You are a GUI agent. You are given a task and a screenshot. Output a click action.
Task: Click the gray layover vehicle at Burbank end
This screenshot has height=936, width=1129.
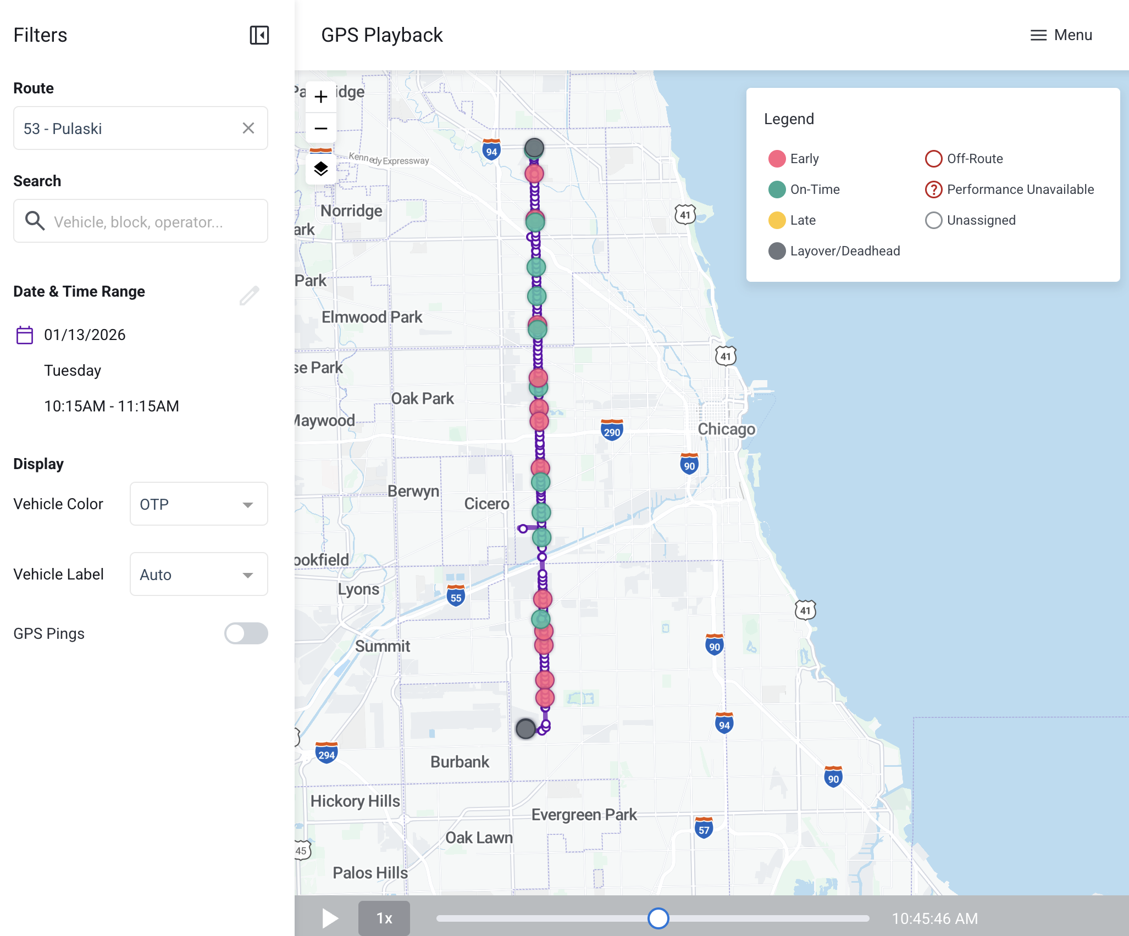point(525,728)
